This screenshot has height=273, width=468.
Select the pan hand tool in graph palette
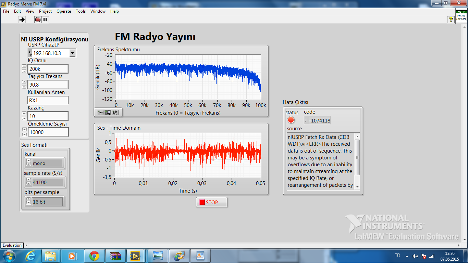115,112
